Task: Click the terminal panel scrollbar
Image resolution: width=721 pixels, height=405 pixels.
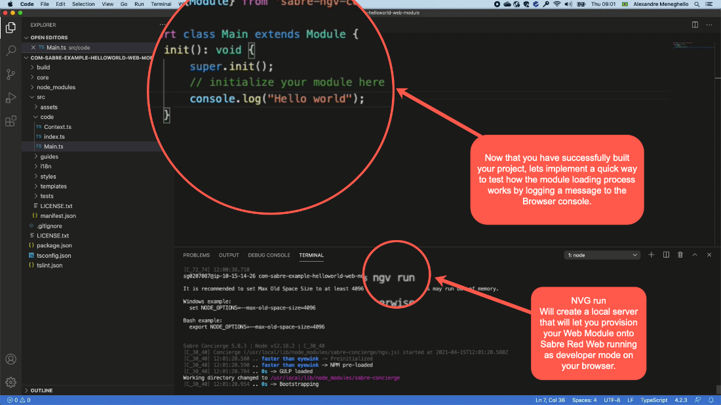Action: pos(718,389)
